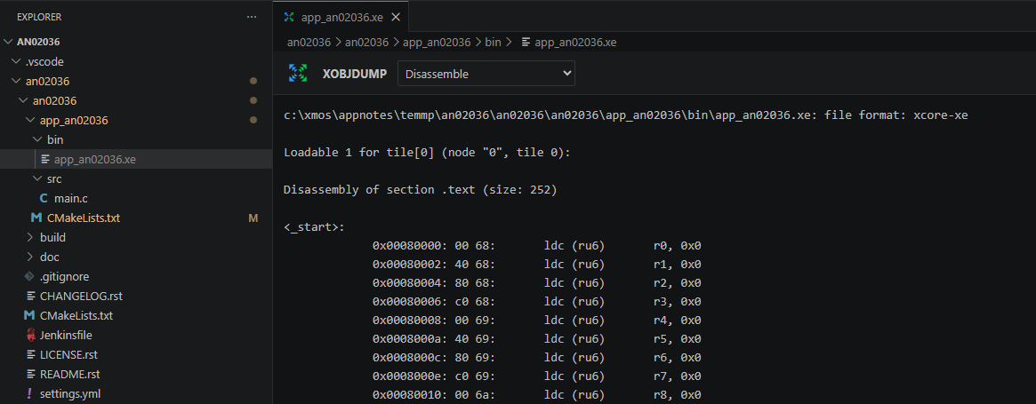Expand the doc folder
The image size is (1036, 404).
click(29, 257)
